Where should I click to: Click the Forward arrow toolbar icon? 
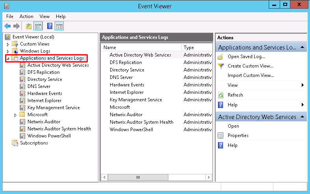[17, 26]
